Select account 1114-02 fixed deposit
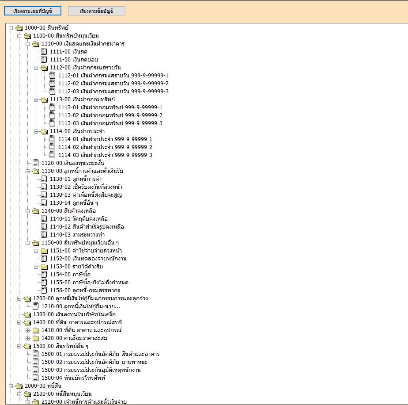 point(105,147)
